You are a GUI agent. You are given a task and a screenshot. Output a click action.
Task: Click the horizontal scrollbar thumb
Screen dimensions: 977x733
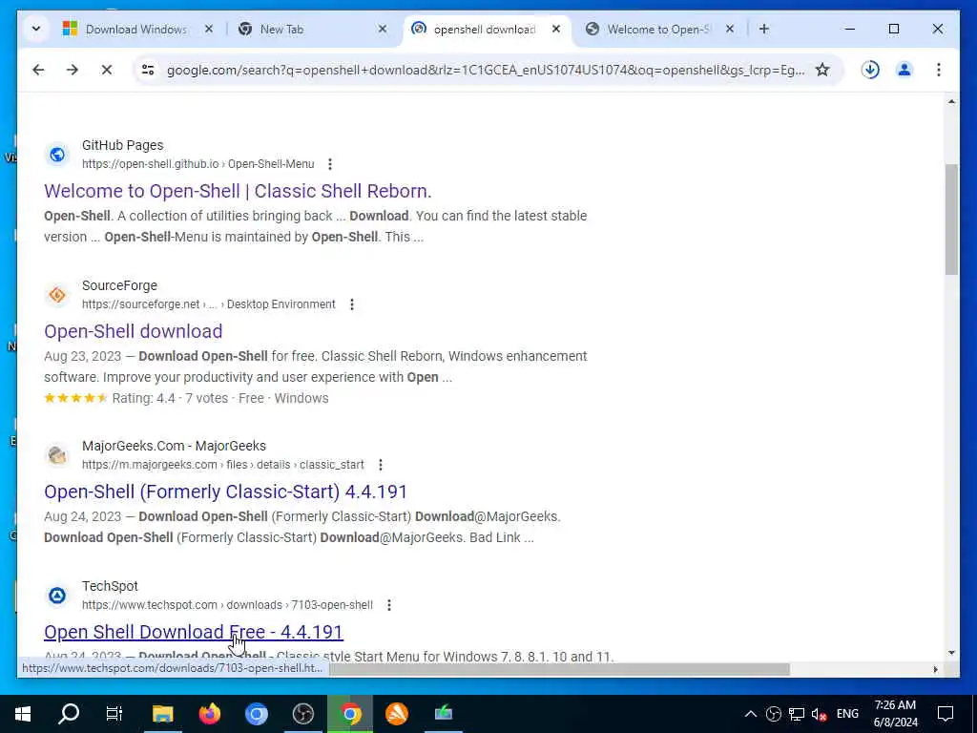click(559, 669)
